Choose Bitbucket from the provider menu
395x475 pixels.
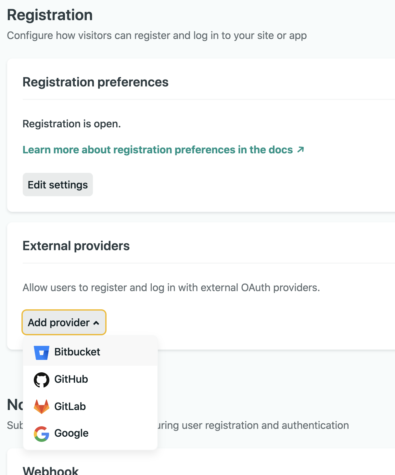tap(77, 352)
